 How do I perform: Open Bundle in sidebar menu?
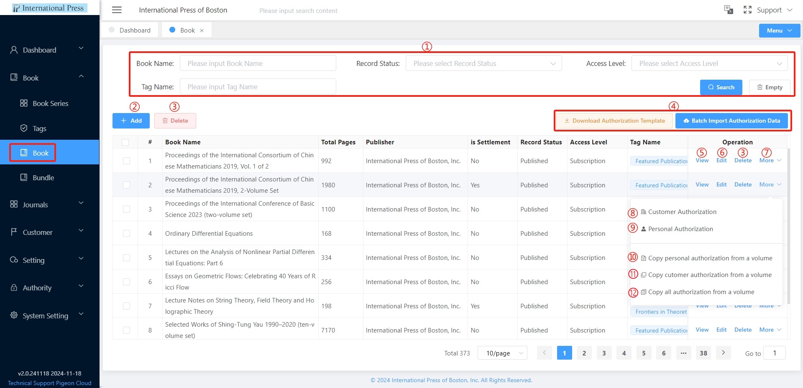point(49,177)
